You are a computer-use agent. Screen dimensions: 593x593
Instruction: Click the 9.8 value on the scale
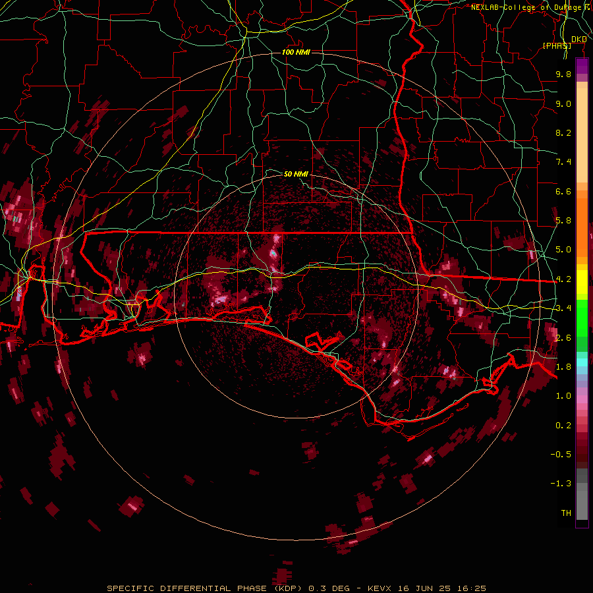563,74
